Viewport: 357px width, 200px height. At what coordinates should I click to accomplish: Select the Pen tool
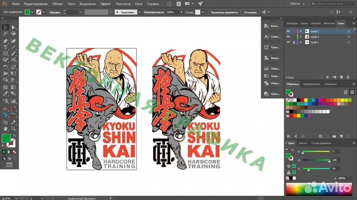[5, 41]
